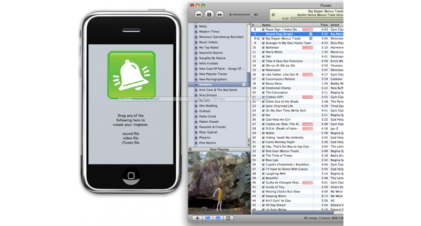Uncheck the Bossa Nova checkbox
The image size is (421, 226).
point(263,84)
